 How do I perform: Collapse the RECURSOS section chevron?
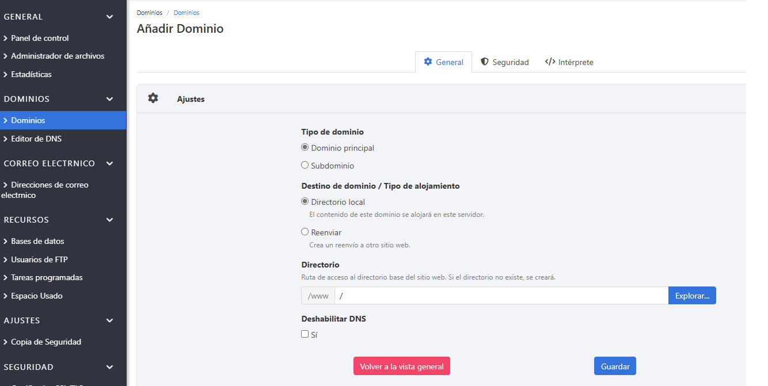tap(109, 220)
